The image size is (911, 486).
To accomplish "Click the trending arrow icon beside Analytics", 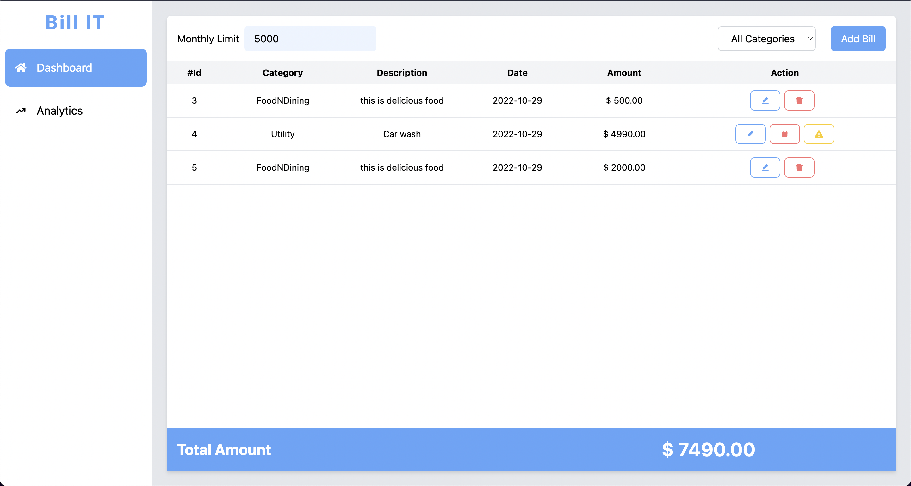I will 21,111.
